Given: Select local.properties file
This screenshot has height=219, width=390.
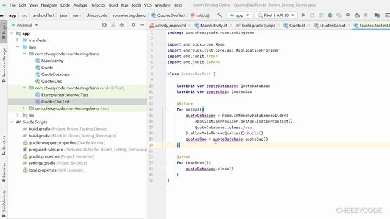Looking at the screenshot, I should pyautogui.click(x=53, y=170).
